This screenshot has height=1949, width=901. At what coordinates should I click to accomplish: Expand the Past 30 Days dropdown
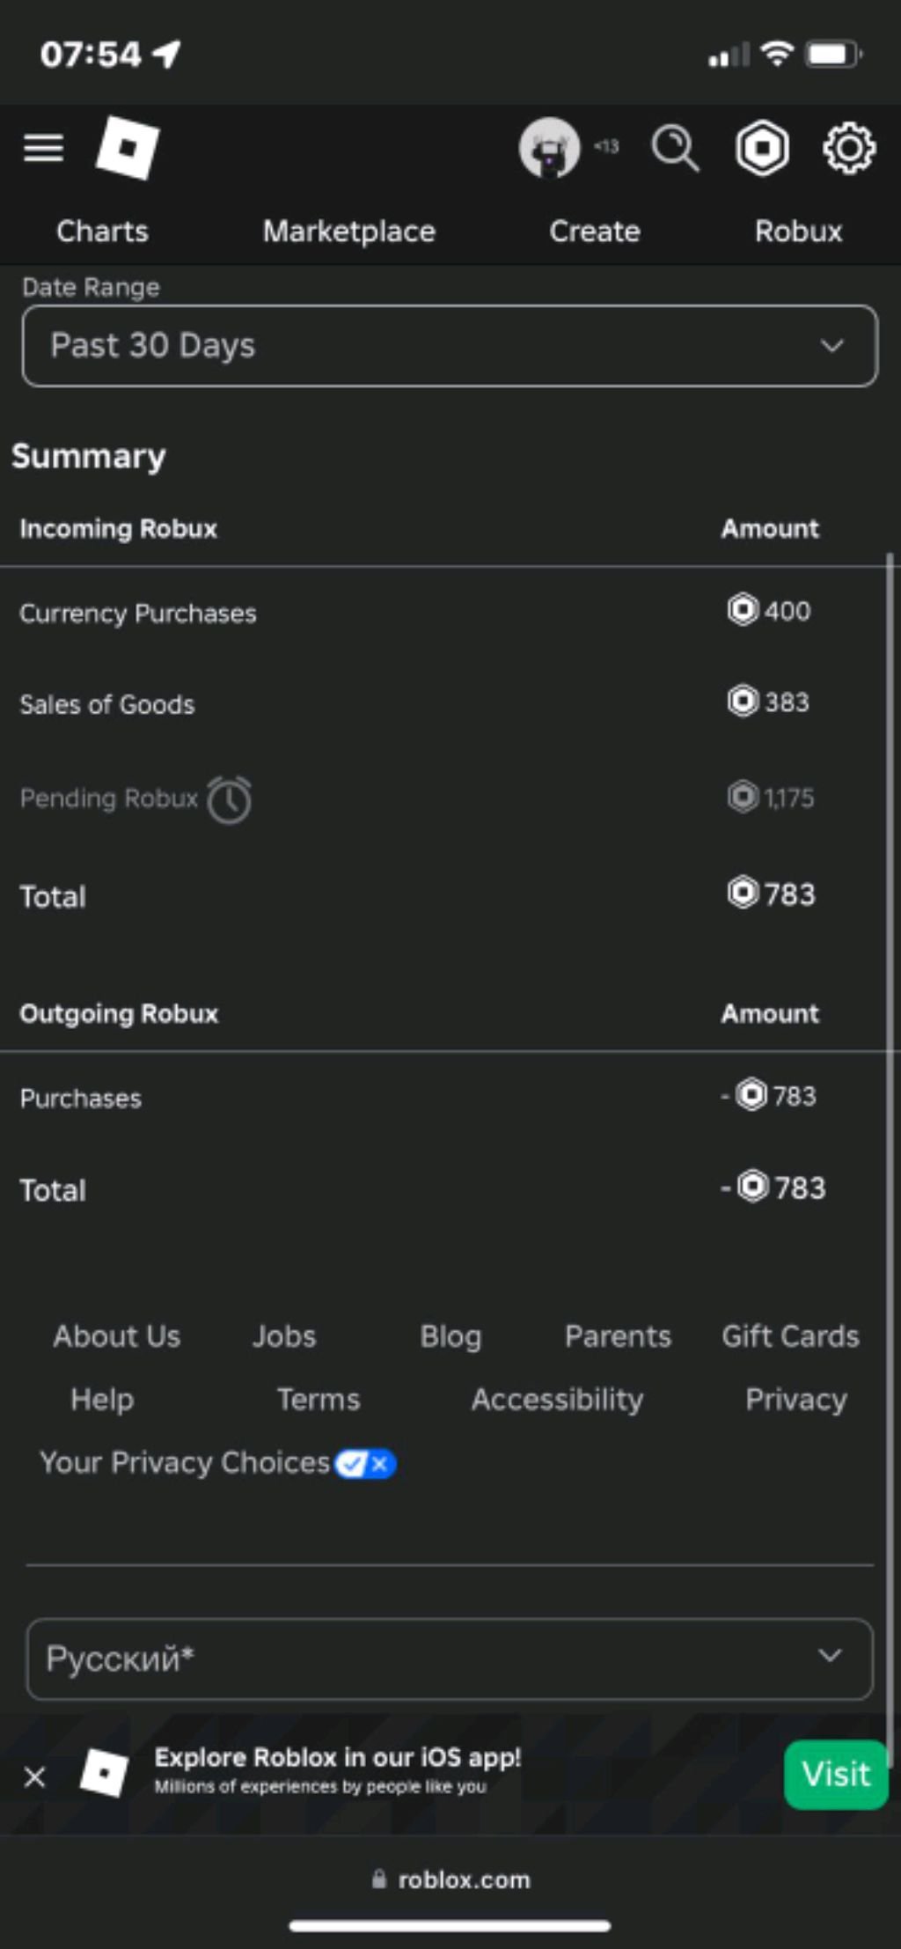(x=450, y=346)
